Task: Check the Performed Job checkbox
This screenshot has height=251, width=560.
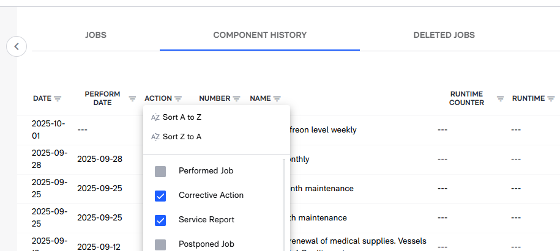Action: (x=160, y=172)
